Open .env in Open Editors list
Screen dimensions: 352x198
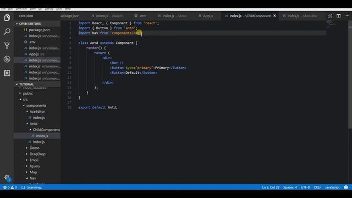click(37, 42)
